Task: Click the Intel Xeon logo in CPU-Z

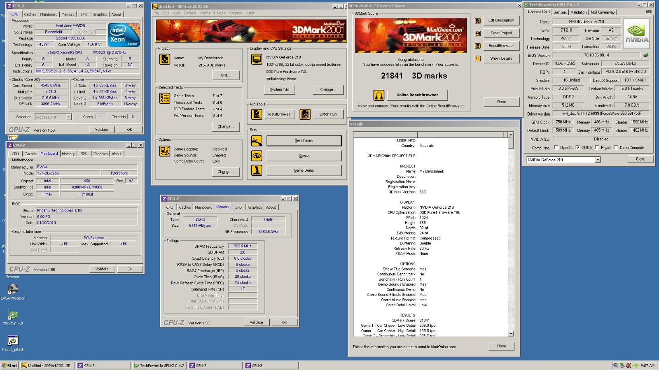Action: pyautogui.click(x=124, y=35)
